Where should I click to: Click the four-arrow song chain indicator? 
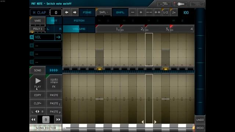pyautogui.click(x=54, y=70)
